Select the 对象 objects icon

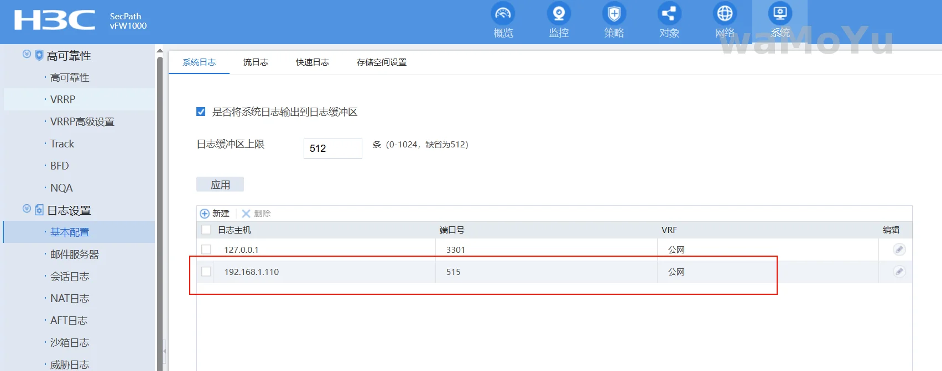point(669,14)
